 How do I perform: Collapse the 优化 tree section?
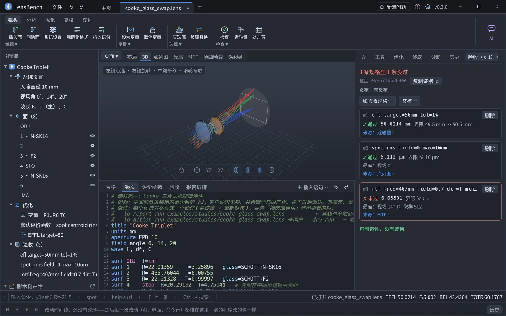click(x=11, y=205)
